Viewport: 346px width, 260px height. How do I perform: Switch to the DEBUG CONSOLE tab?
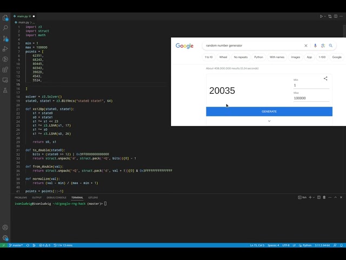[56, 197]
